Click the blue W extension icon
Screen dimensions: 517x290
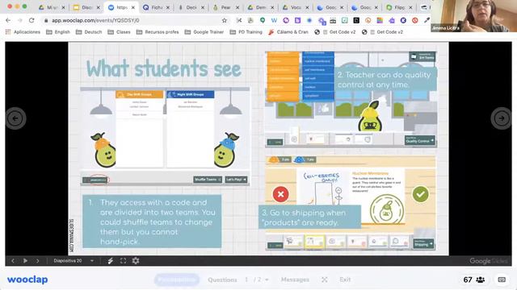click(274, 20)
